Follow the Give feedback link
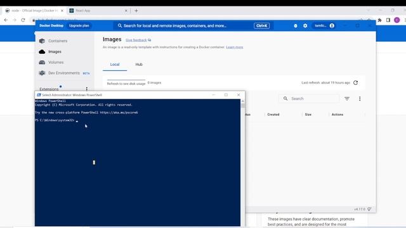Image resolution: width=406 pixels, height=228 pixels. click(x=138, y=40)
